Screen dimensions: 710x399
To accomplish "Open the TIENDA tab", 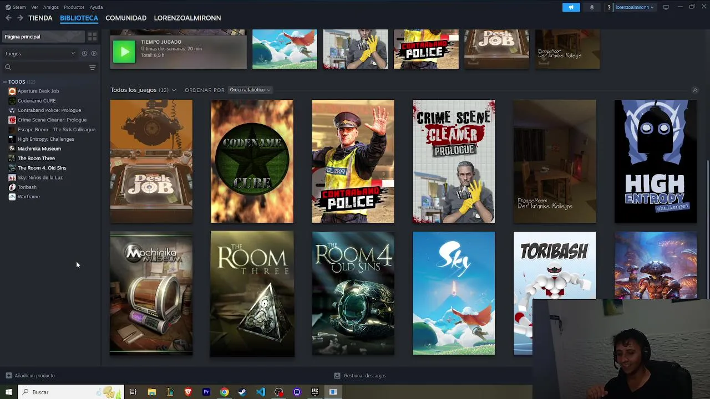I will point(40,18).
